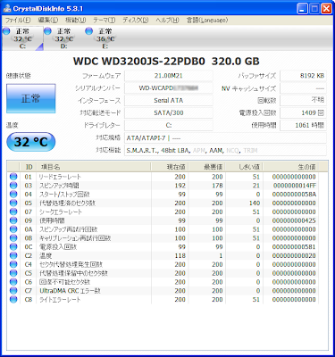Select the シークエラーレート row name
This screenshot has height=357, width=335.
pos(61,212)
